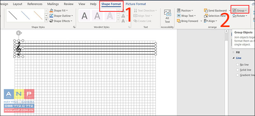Open the Align dropdown
Image resolution: width=255 pixels, height=116 pixels.
[211, 21]
